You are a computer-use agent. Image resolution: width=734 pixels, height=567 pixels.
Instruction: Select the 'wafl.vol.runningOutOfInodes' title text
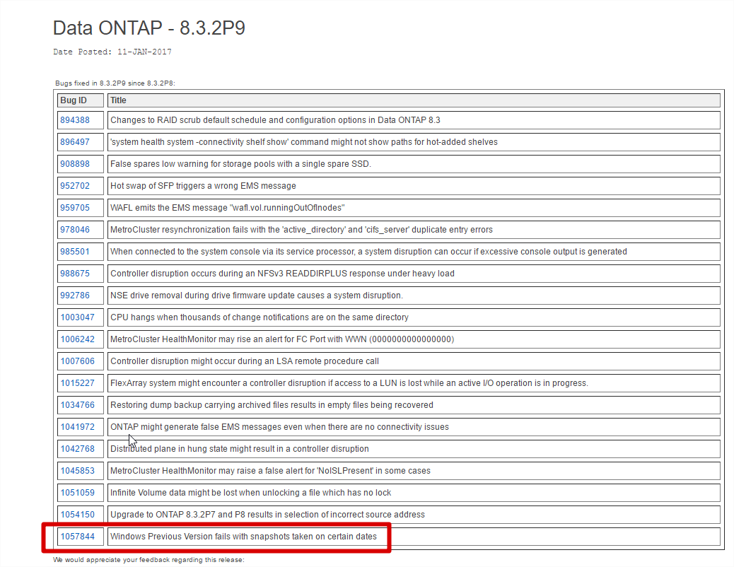tap(228, 207)
